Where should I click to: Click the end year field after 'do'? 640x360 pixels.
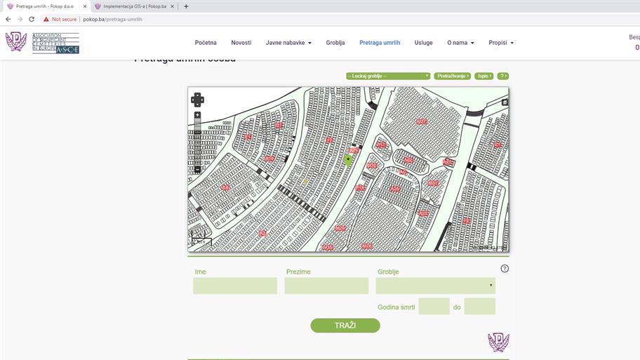point(480,306)
